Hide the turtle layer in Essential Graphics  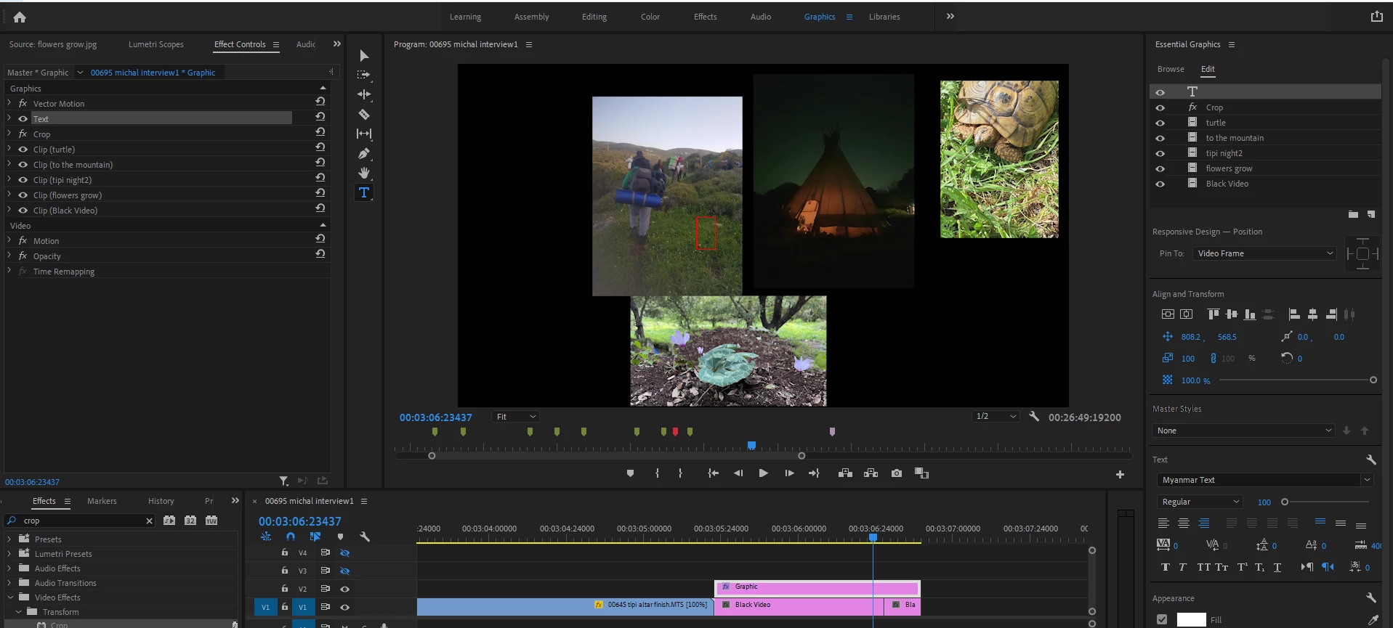(1160, 123)
